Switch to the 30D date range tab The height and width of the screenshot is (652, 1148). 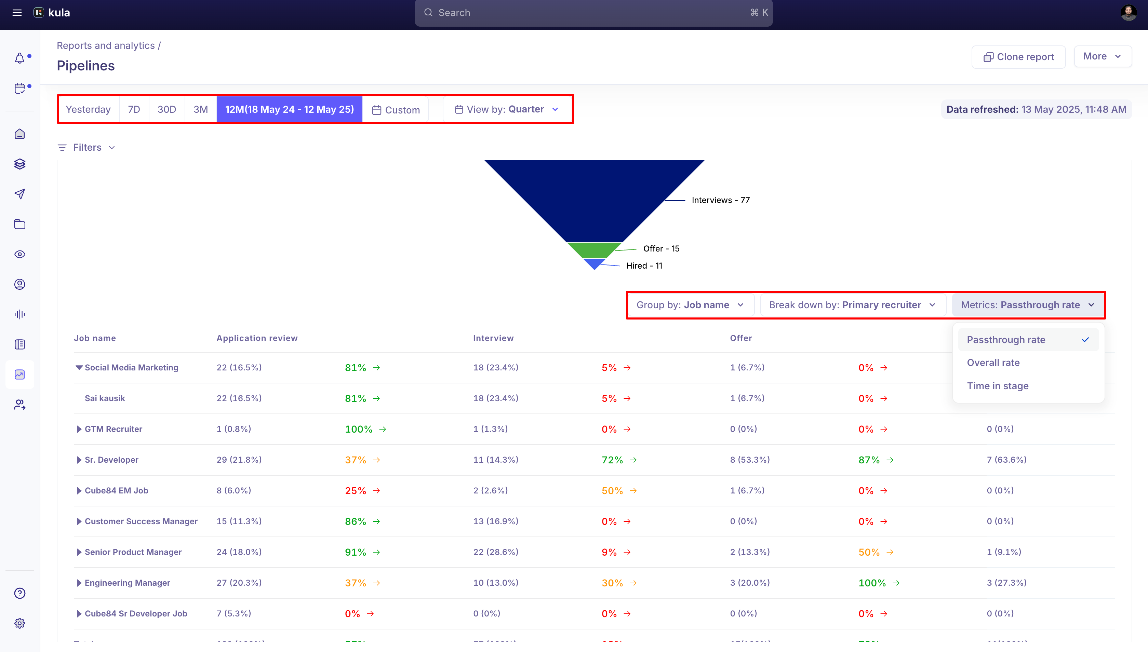click(166, 109)
